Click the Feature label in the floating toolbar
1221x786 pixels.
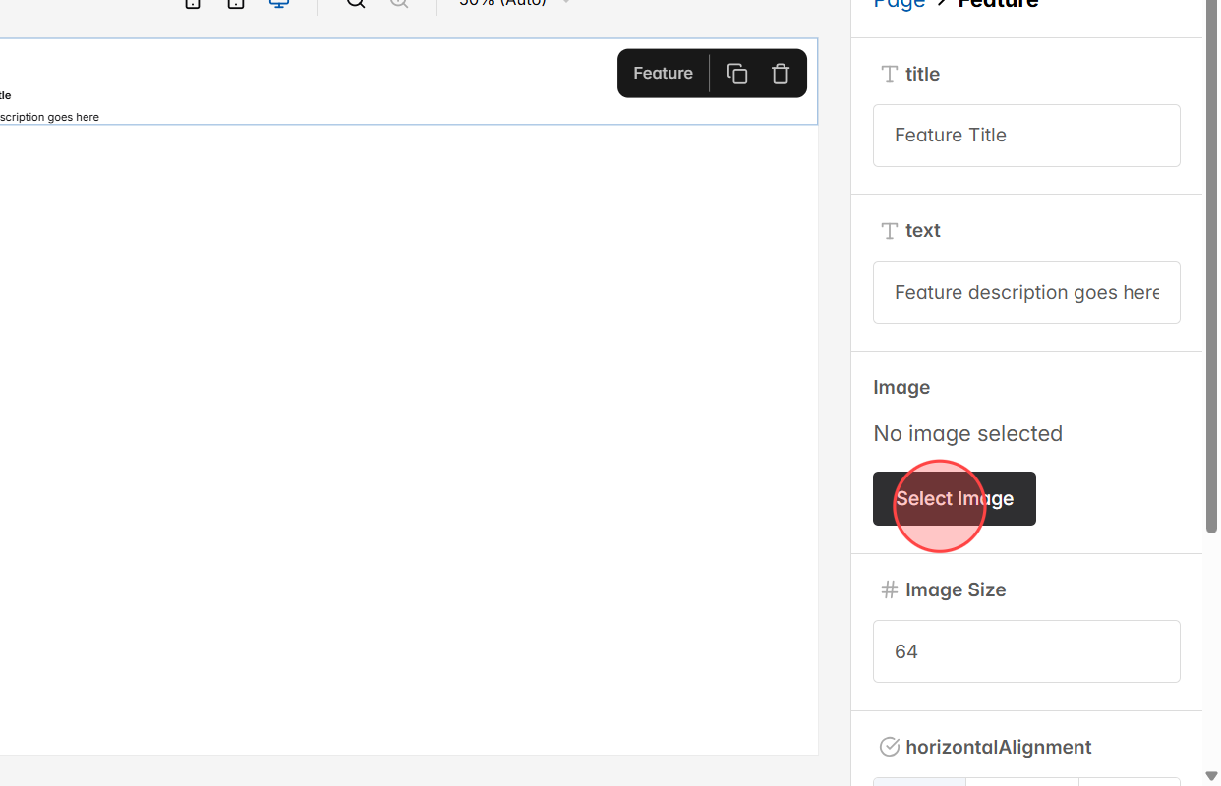pos(663,73)
